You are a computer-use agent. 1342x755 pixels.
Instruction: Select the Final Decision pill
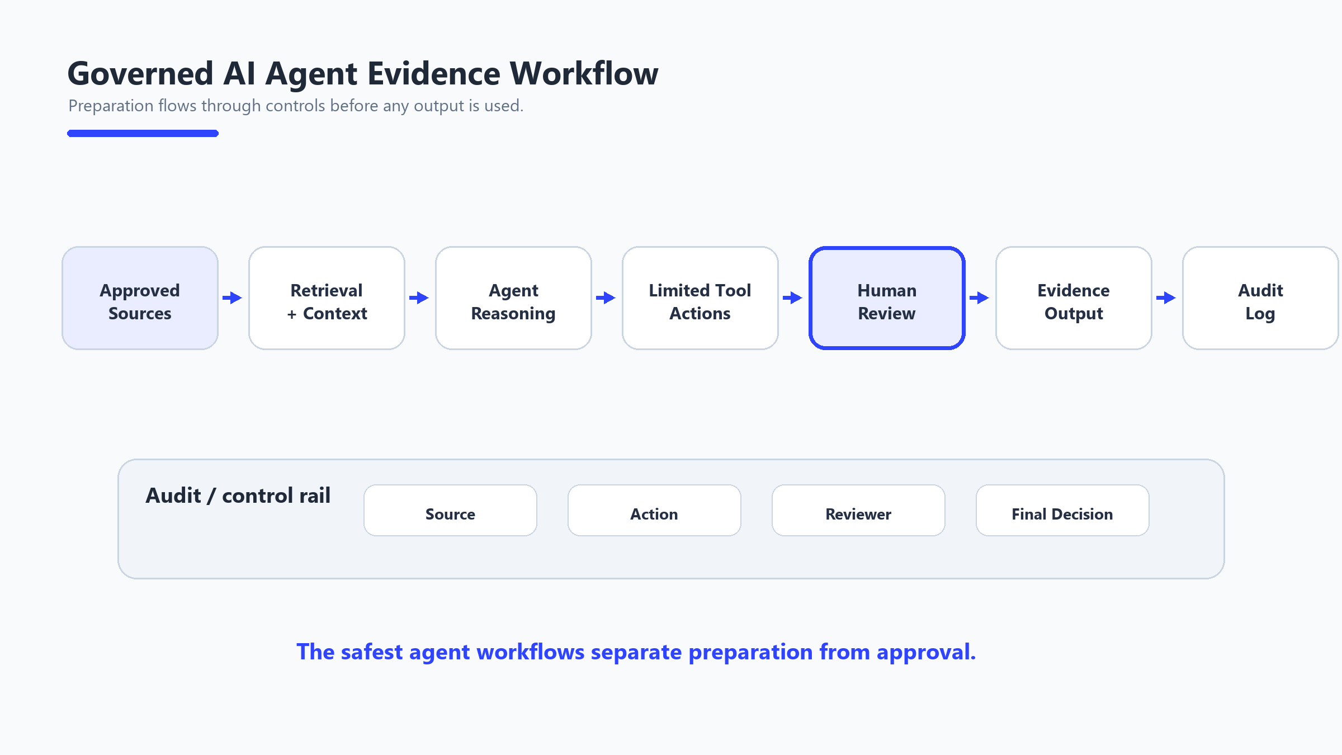click(x=1062, y=510)
